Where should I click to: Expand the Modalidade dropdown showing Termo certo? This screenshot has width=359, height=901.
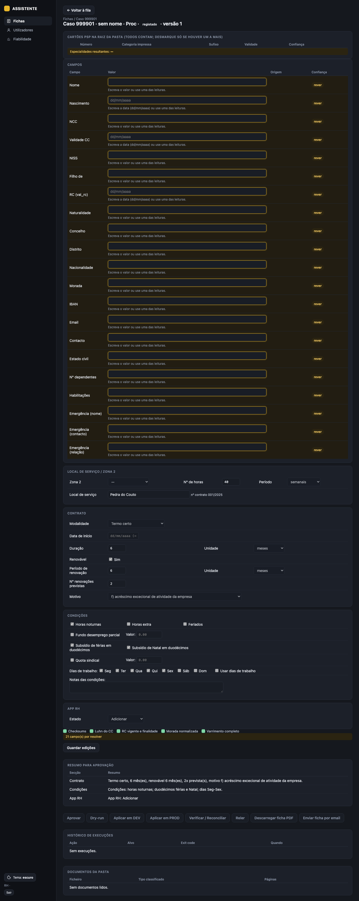[136, 524]
